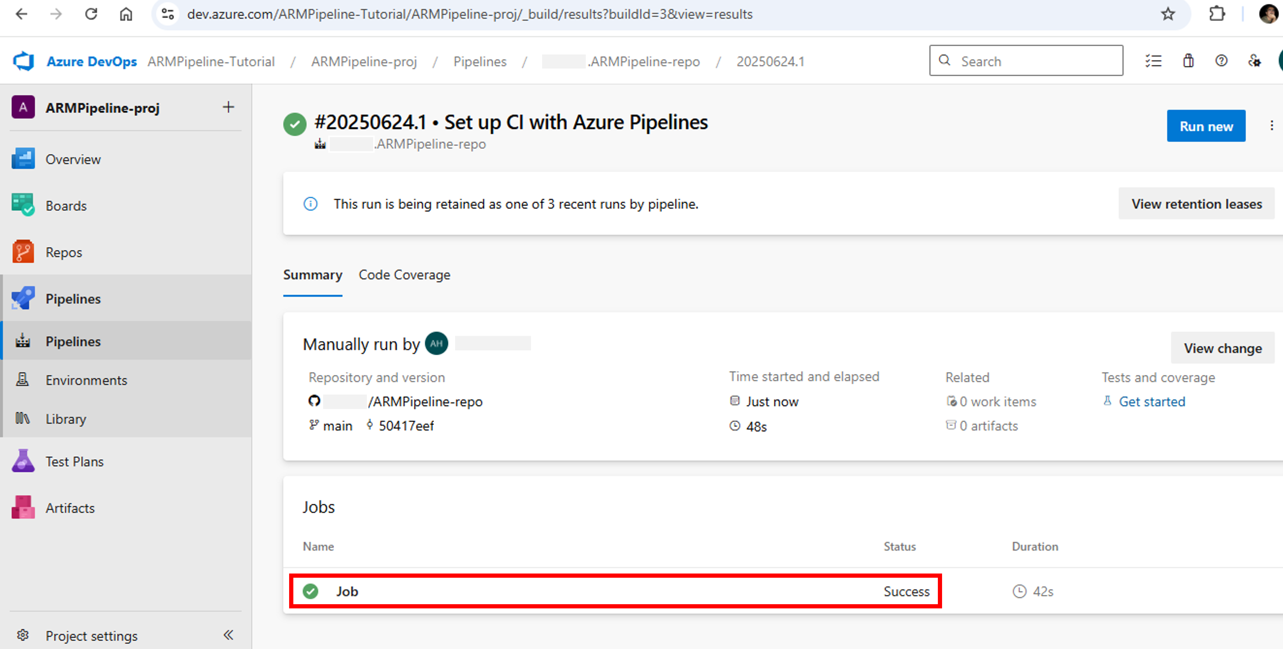The width and height of the screenshot is (1283, 649).
Task: Collapse the left sidebar with the chevron
Action: pyautogui.click(x=229, y=635)
